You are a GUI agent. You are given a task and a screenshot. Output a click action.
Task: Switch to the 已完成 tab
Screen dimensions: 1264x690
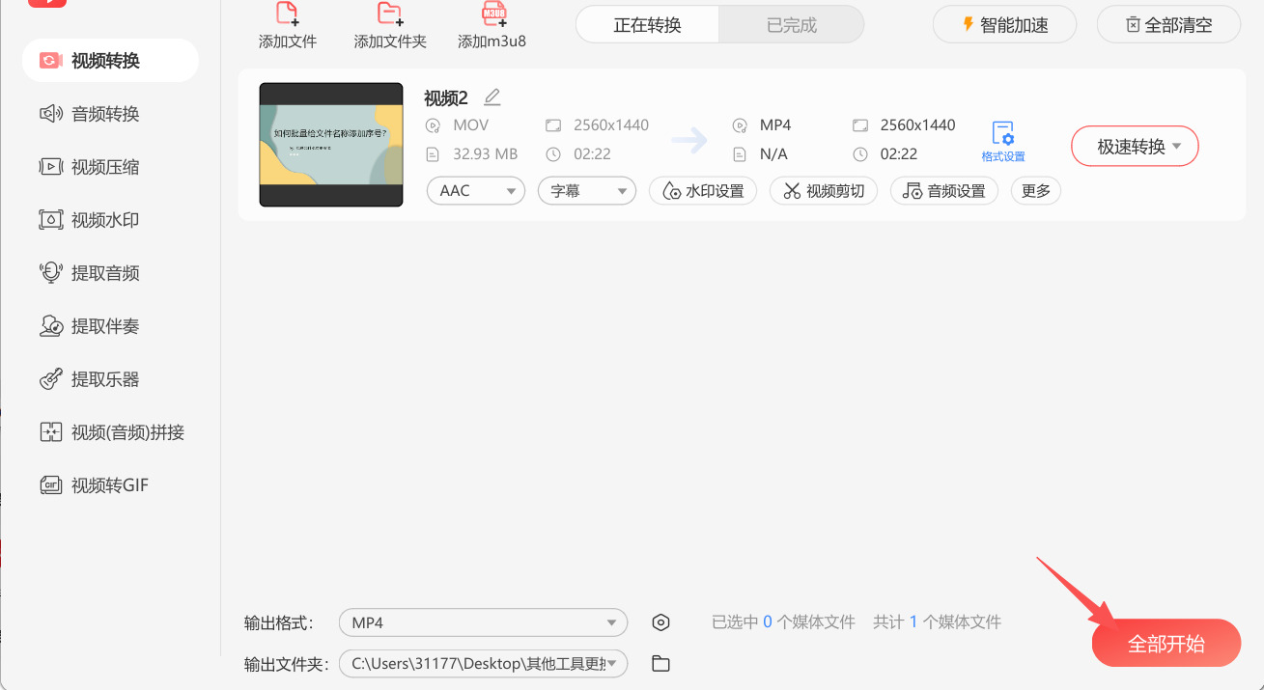[791, 23]
